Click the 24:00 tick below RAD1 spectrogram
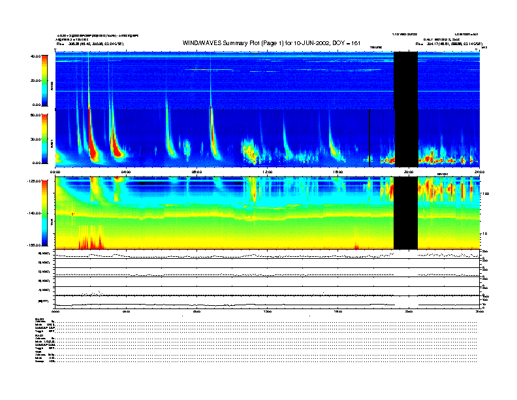This screenshot has height=400, width=517. (479, 172)
